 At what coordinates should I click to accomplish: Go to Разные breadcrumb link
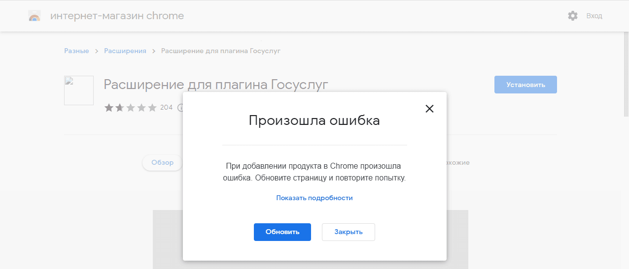(76, 51)
